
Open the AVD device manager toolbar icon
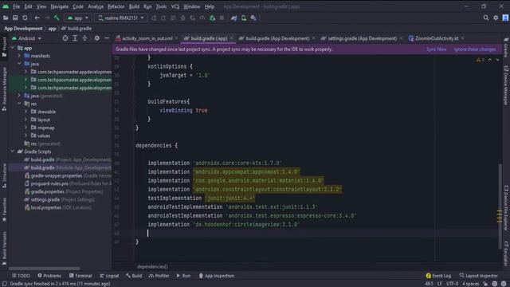point(244,18)
